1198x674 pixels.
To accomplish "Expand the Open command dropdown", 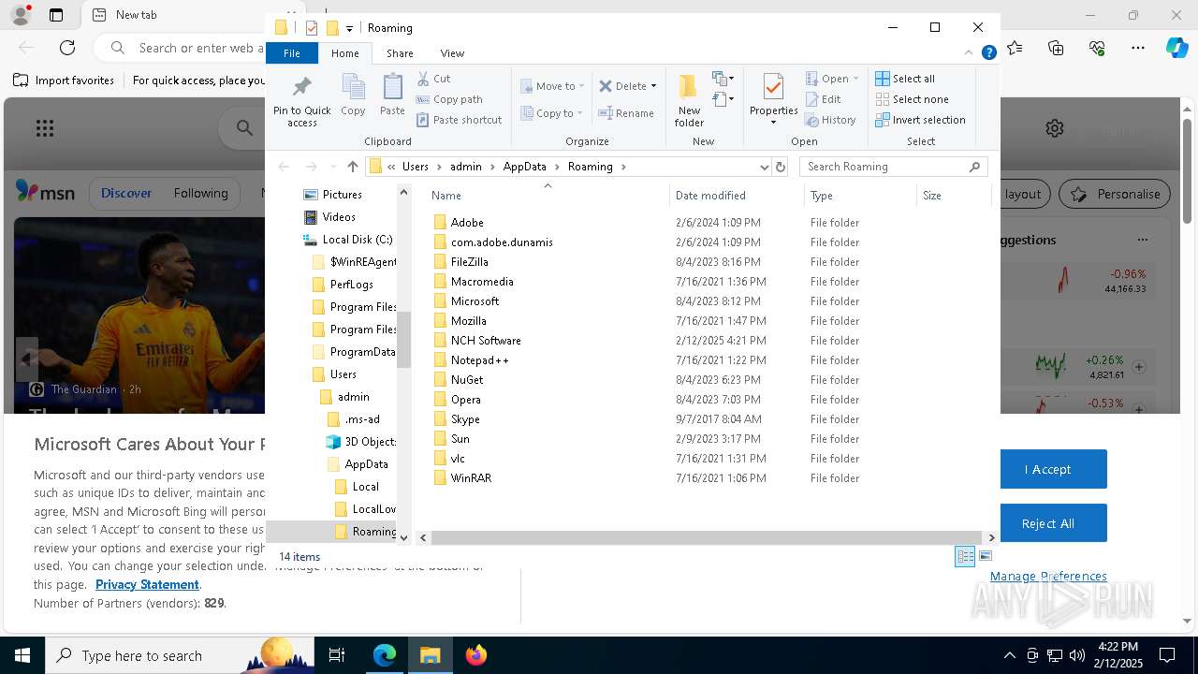I will tap(855, 79).
